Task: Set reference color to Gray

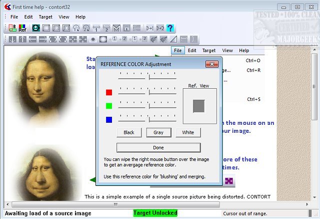Action: pyautogui.click(x=158, y=132)
